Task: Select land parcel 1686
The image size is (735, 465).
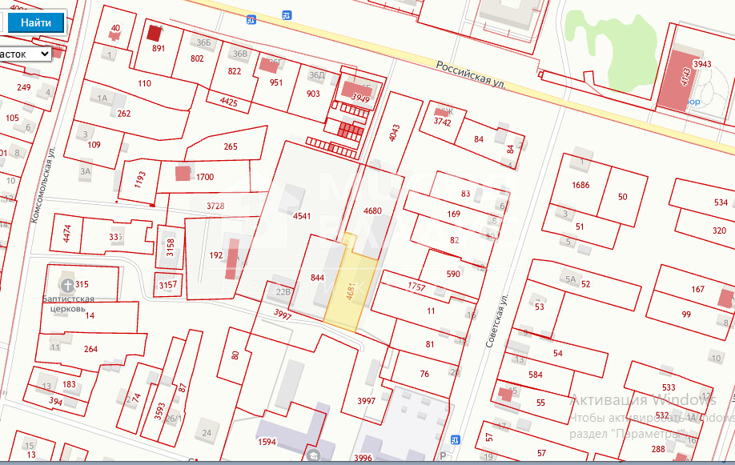Action: [580, 186]
